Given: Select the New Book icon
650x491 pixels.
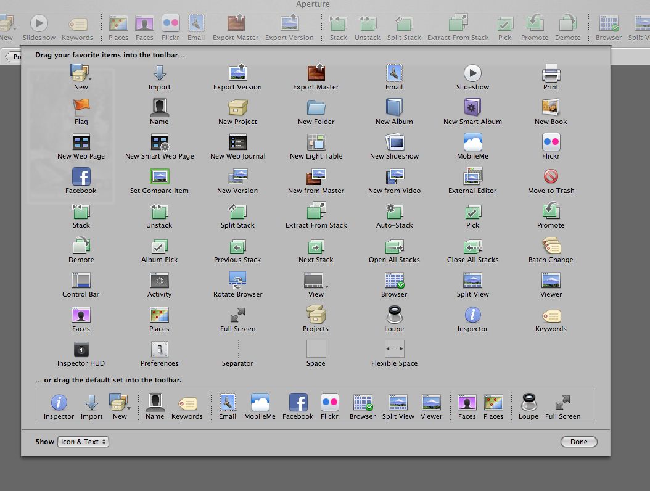Looking at the screenshot, I should tap(551, 107).
